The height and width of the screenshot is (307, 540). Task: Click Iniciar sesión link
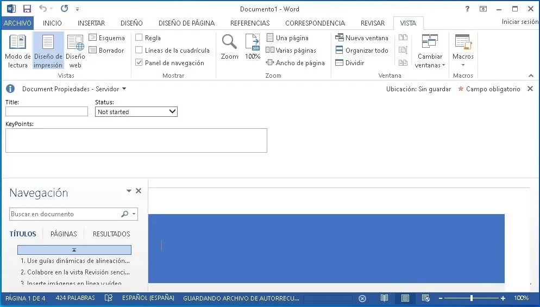pyautogui.click(x=520, y=22)
